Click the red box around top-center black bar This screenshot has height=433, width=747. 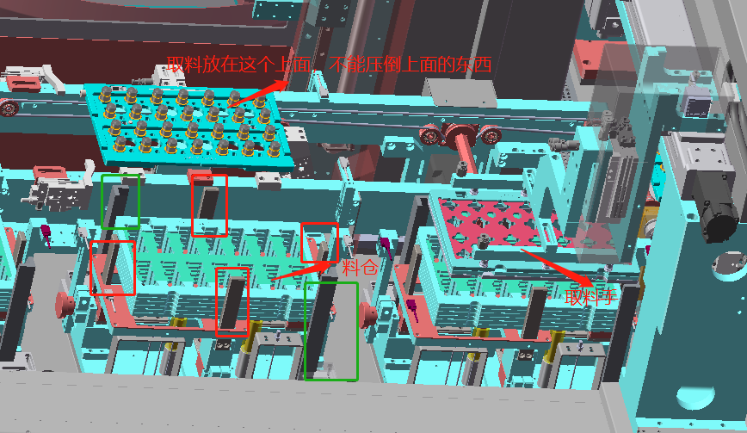pyautogui.click(x=209, y=205)
